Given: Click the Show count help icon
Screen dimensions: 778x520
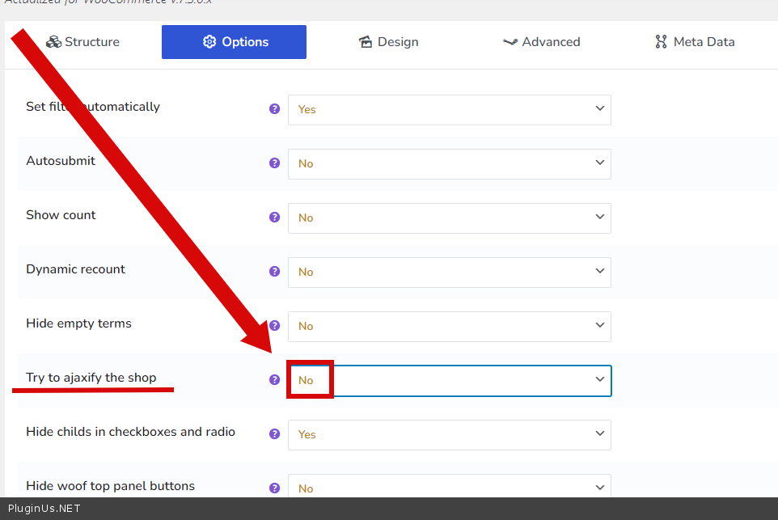Looking at the screenshot, I should click(274, 217).
